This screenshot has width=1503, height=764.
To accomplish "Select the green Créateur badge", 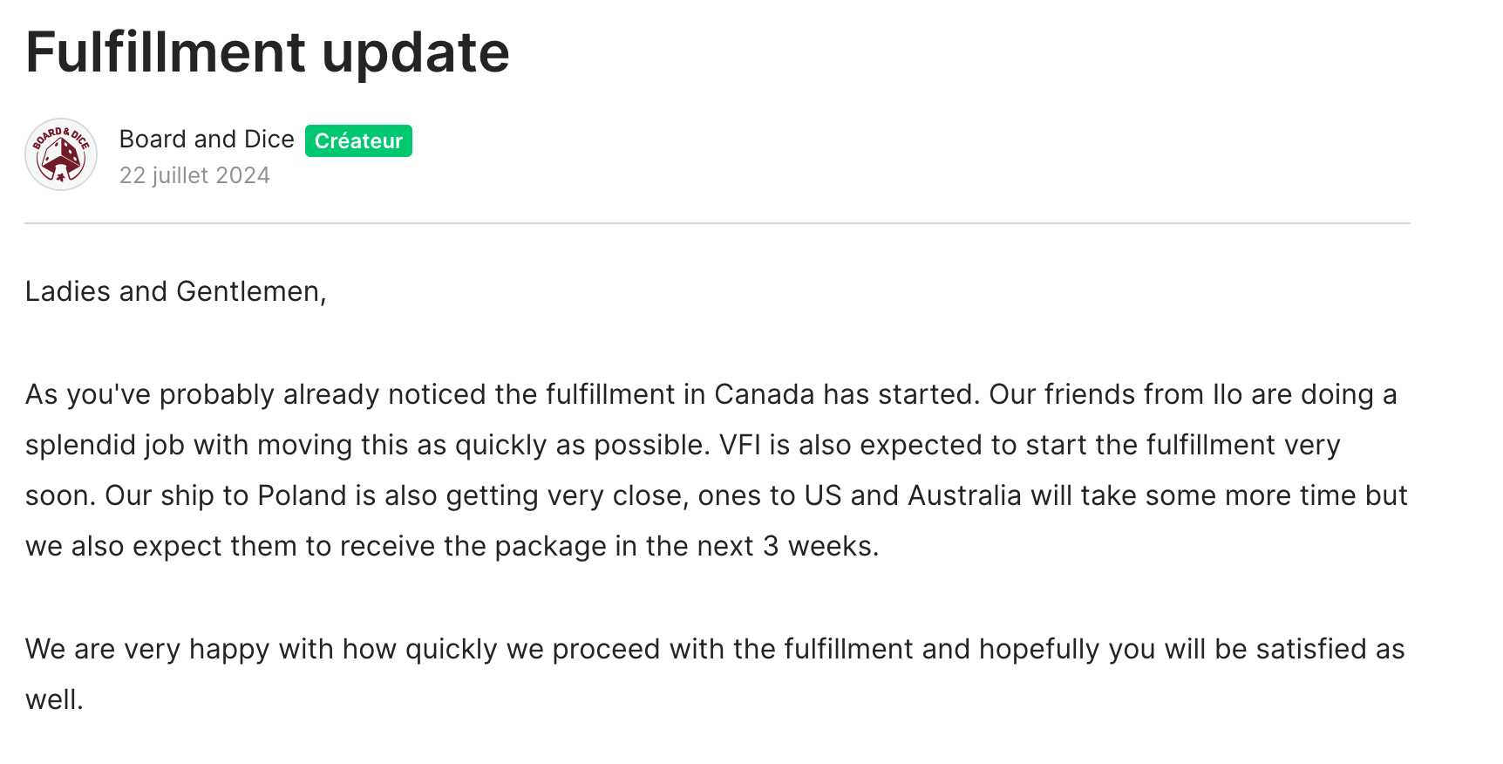I will click(358, 140).
